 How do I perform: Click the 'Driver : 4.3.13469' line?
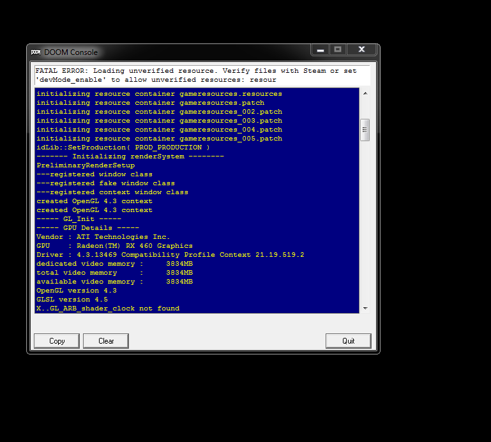170,255
